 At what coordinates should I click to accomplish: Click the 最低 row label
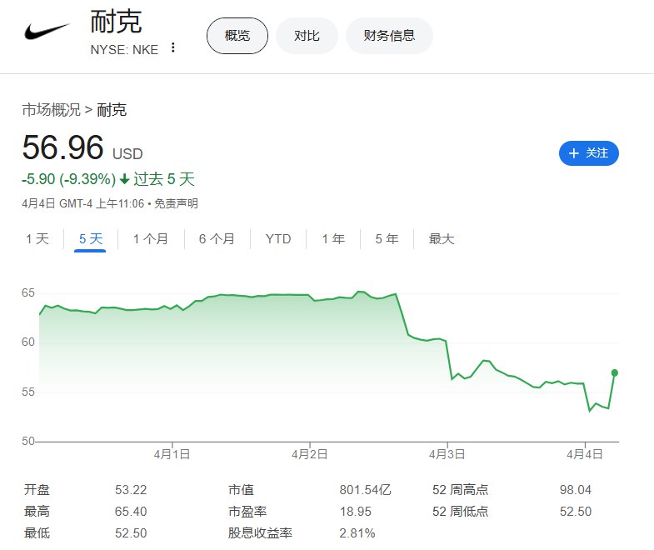(37, 532)
